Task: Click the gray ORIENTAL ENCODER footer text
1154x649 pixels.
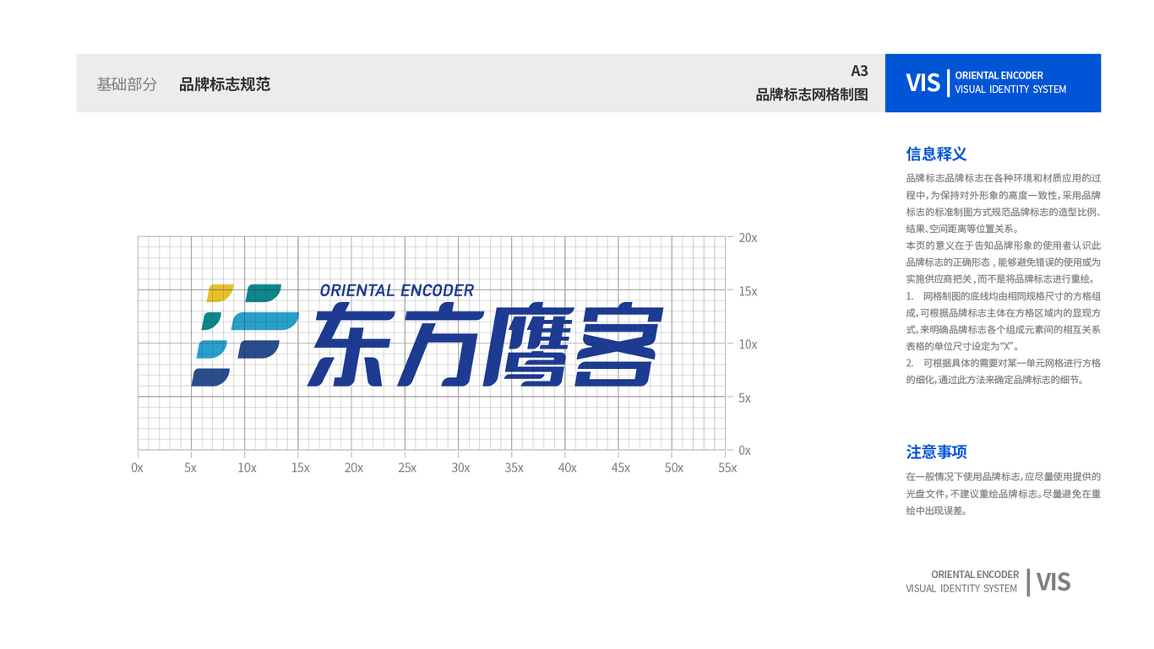Action: (975, 575)
